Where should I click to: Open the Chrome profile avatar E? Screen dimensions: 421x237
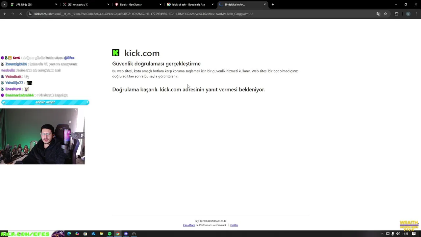[x=408, y=14]
